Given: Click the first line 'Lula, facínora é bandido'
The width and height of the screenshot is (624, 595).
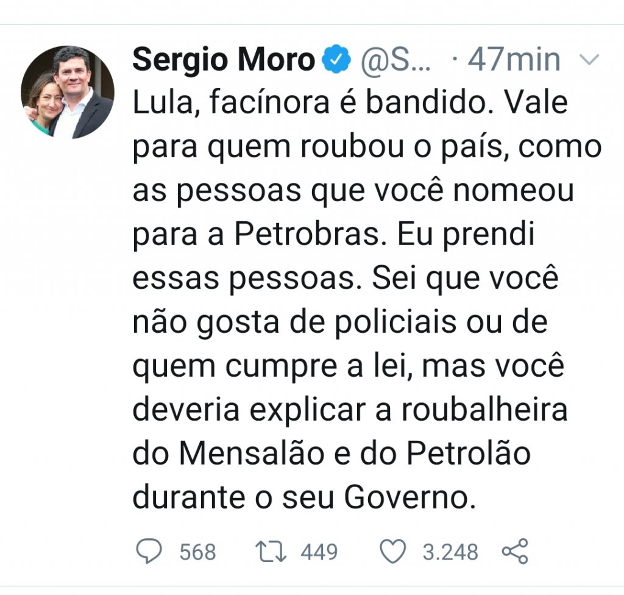Looking at the screenshot, I should point(310,103).
